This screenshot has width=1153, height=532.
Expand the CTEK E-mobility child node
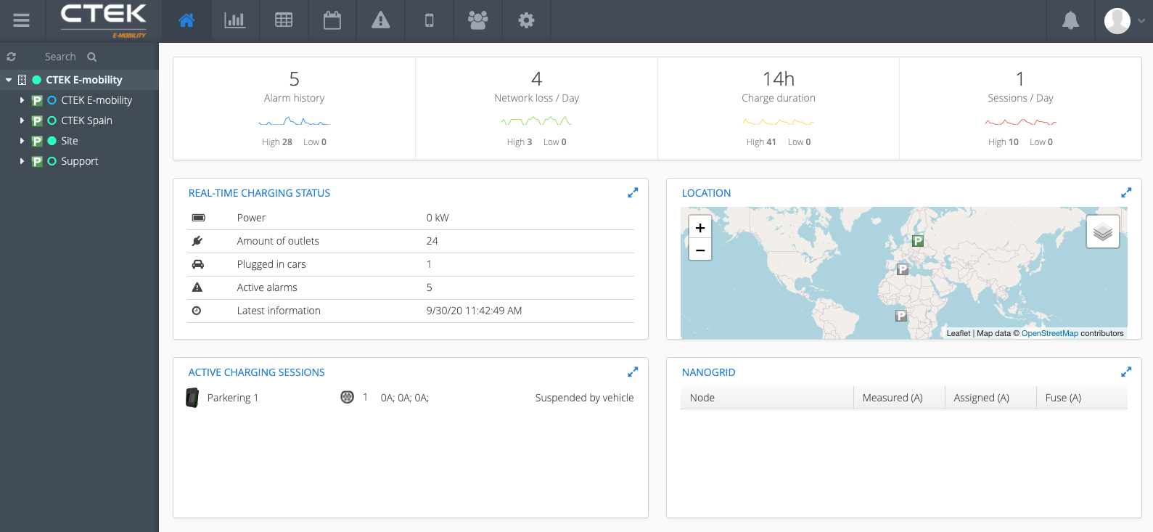click(x=22, y=100)
